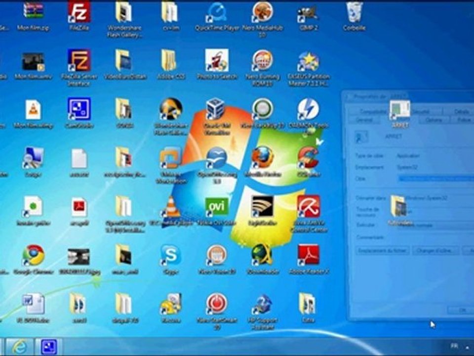474x356 pixels.
Task: Click into the Cible target field
Action: pyautogui.click(x=435, y=178)
